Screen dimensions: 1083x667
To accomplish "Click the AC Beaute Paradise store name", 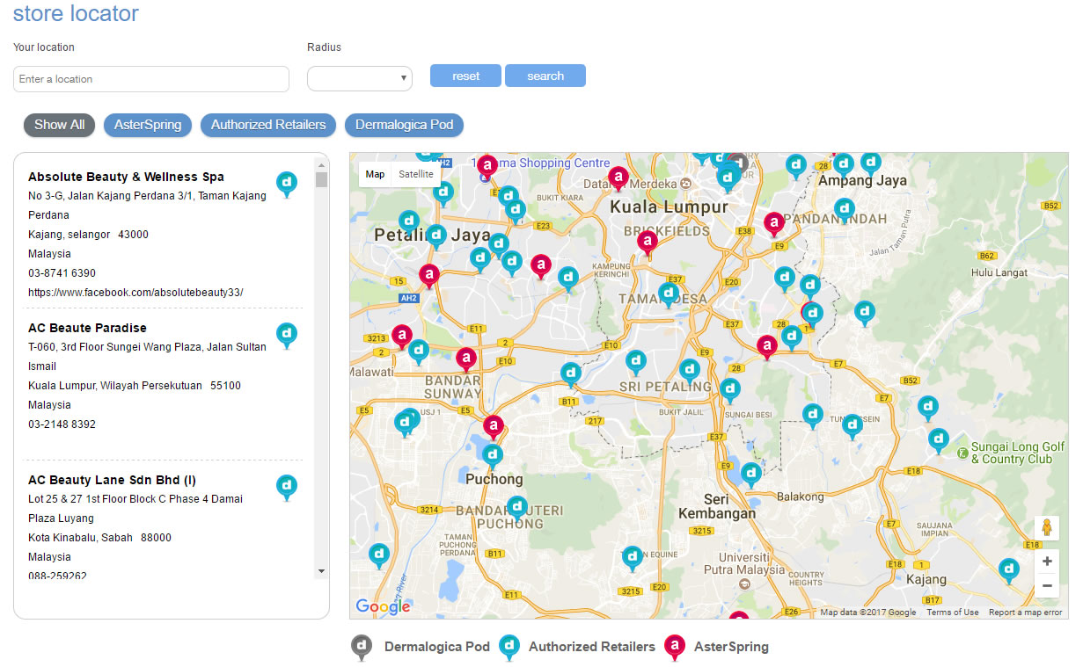I will coord(87,328).
